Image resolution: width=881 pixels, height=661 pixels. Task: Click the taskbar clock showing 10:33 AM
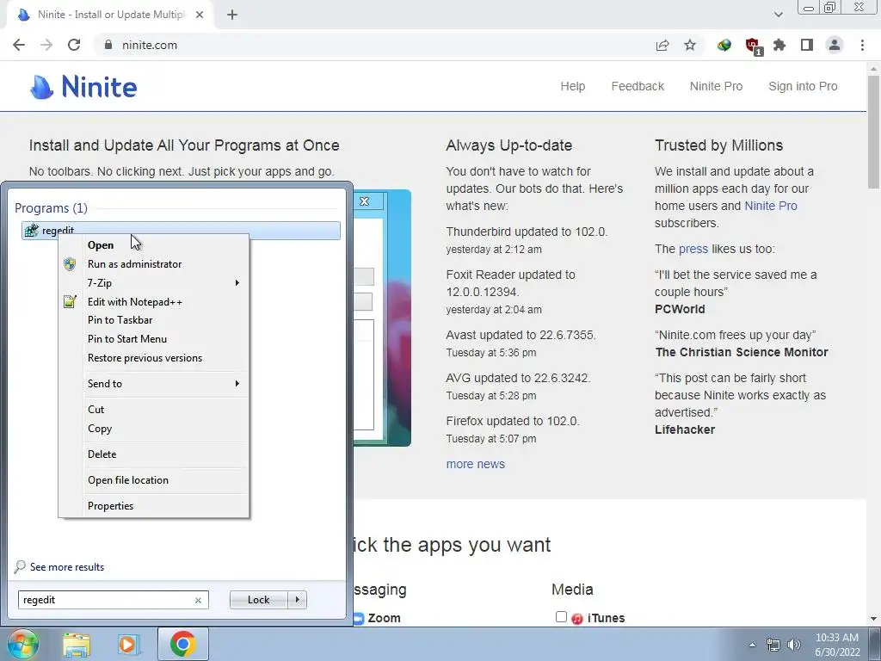click(837, 645)
